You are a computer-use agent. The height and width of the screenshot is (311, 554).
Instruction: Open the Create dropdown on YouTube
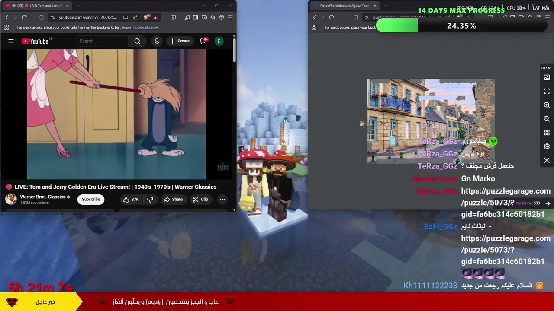coord(180,41)
